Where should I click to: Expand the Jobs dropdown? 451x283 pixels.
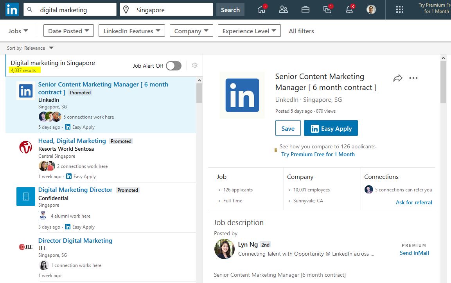18,31
